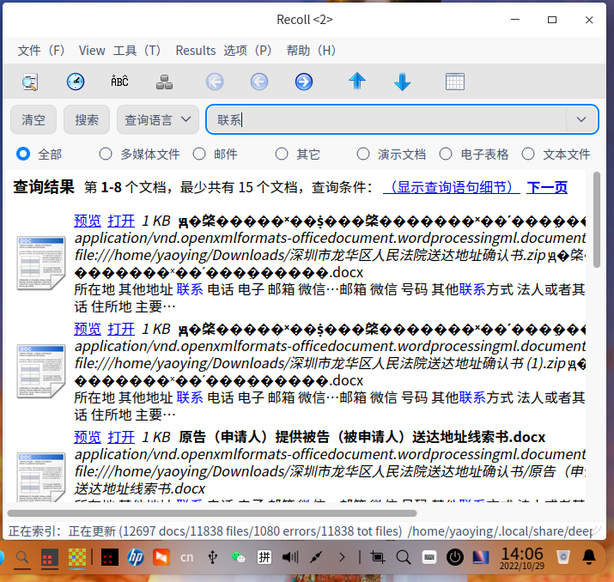Select the 多媒体文件 filter radio button
The image size is (614, 582).
pyautogui.click(x=106, y=155)
